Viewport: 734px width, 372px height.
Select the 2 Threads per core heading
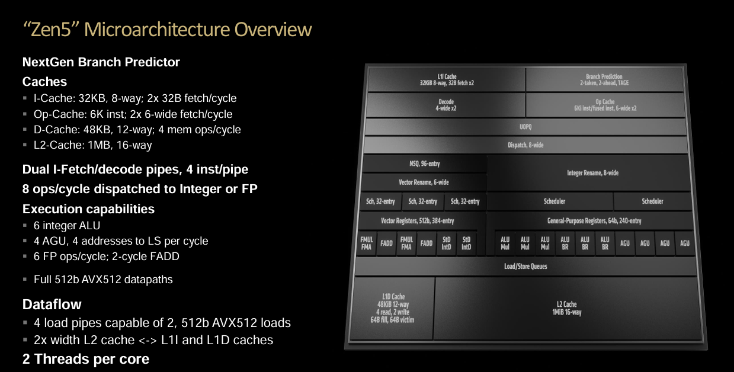click(86, 359)
